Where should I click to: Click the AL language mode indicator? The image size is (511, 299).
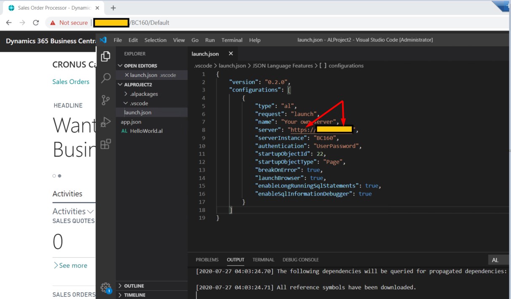(495, 259)
